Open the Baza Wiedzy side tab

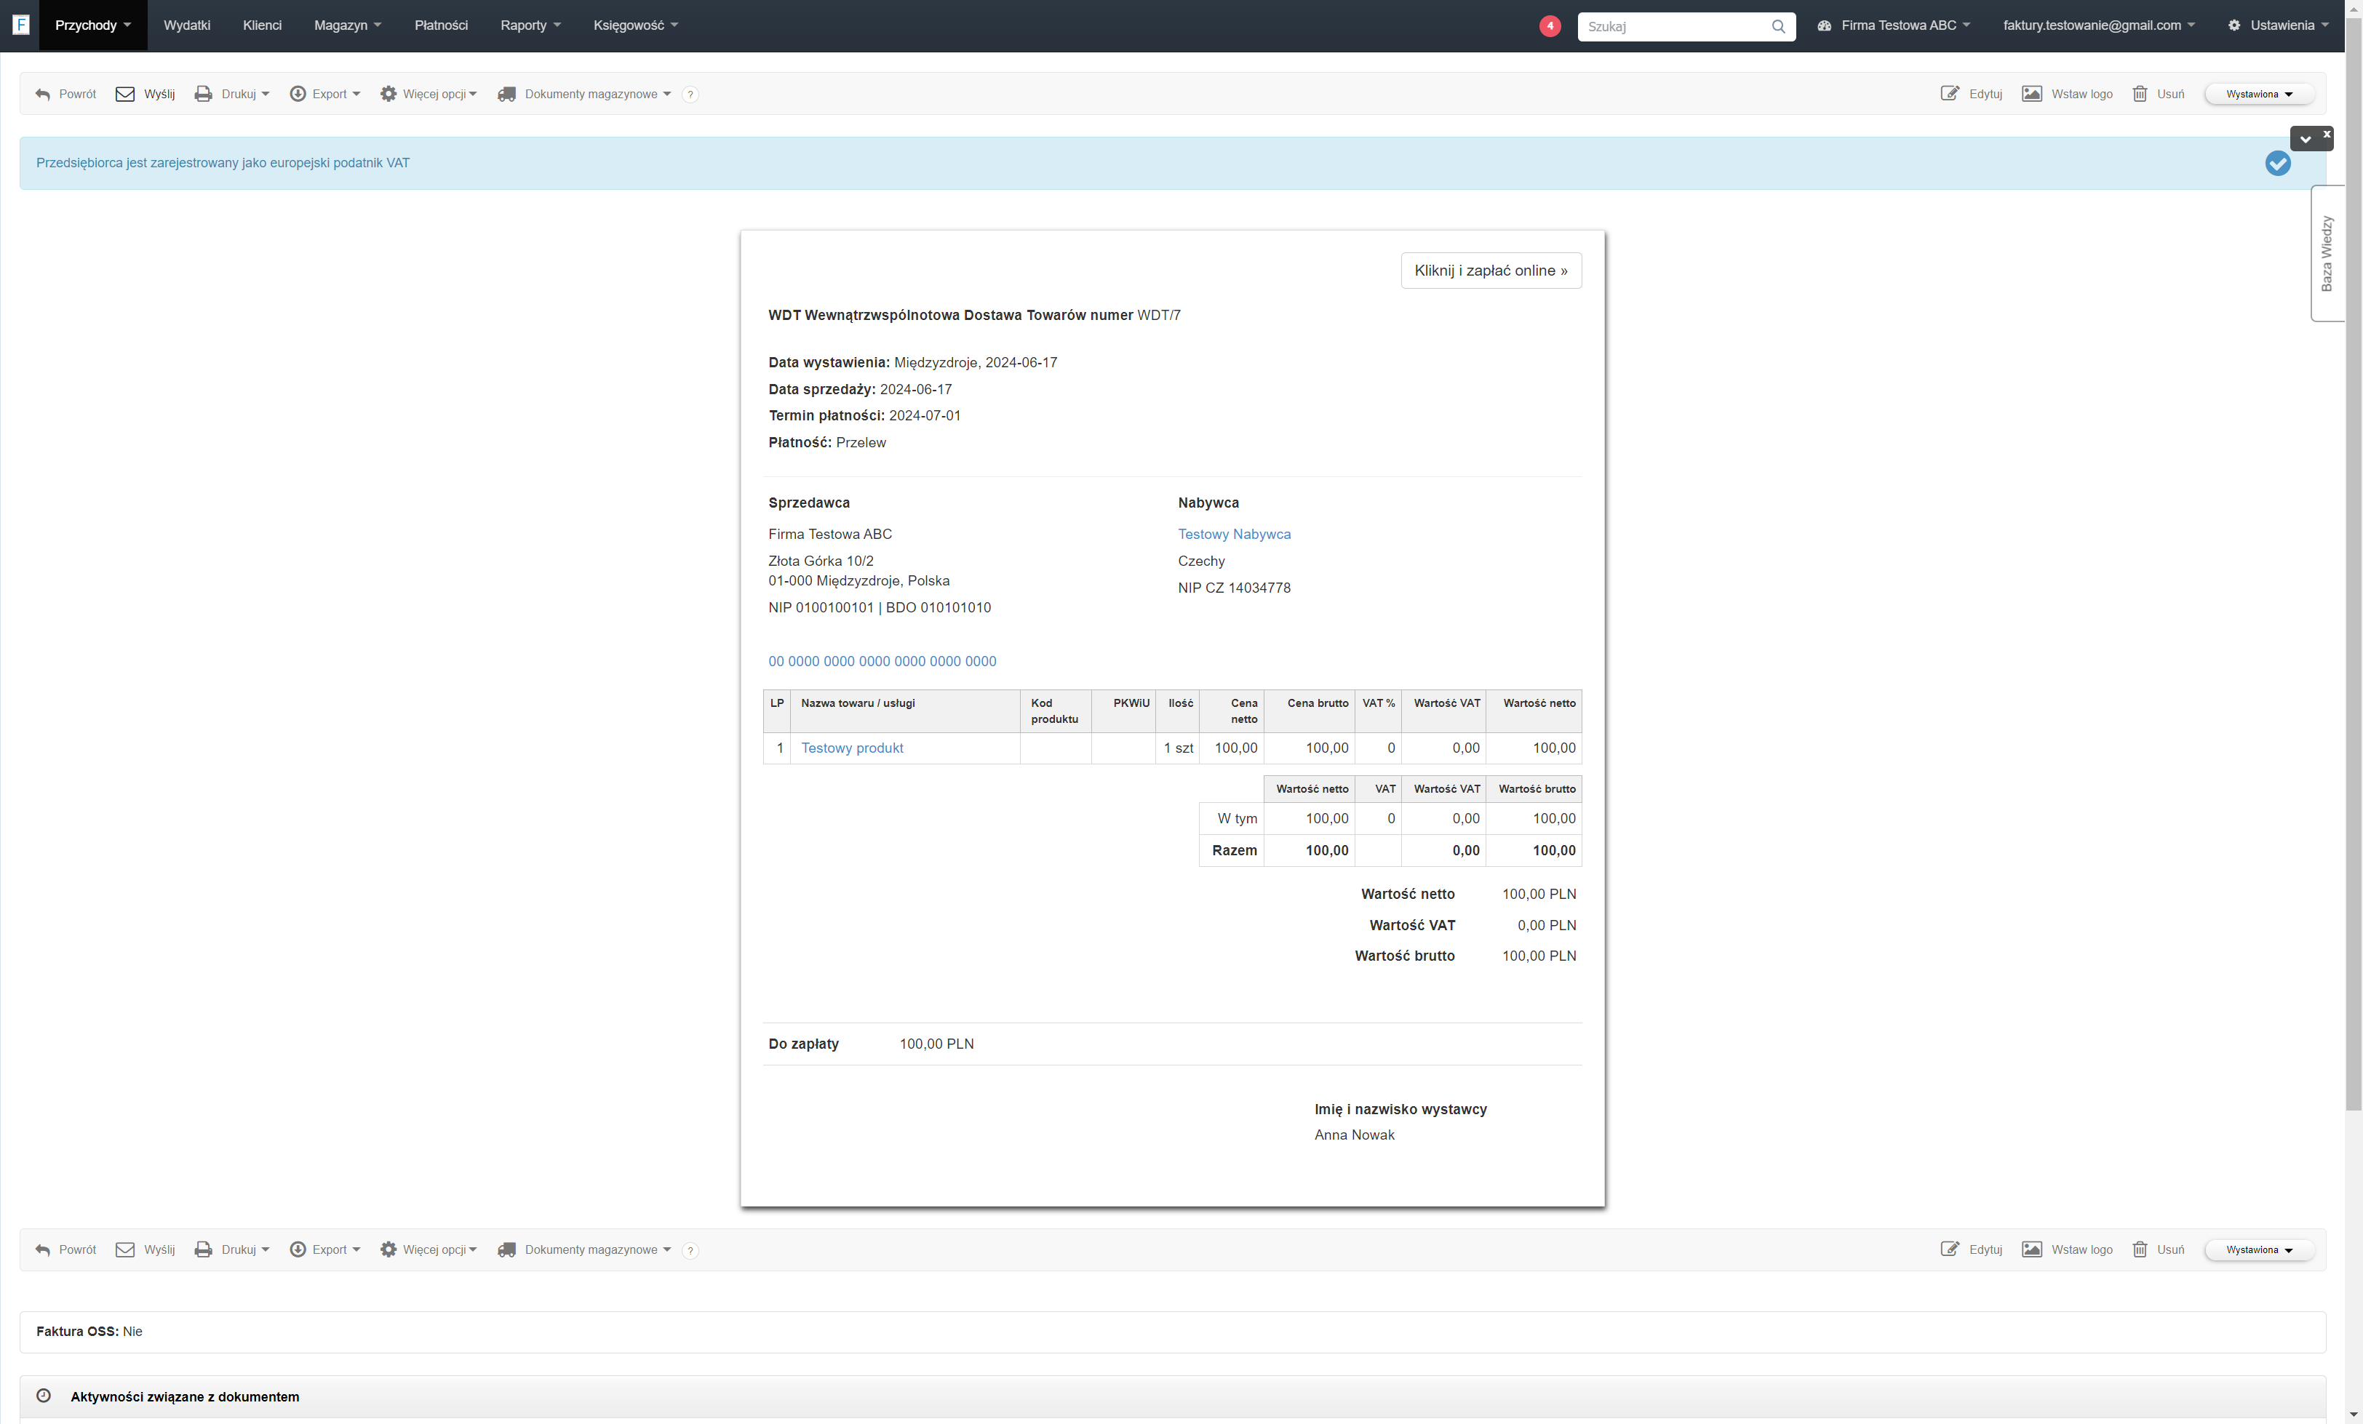click(2327, 253)
